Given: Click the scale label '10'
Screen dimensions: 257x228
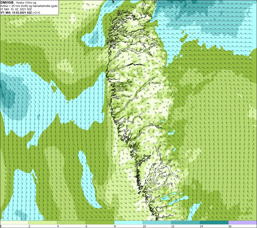Looking at the screenshot, I should click(x=144, y=226).
